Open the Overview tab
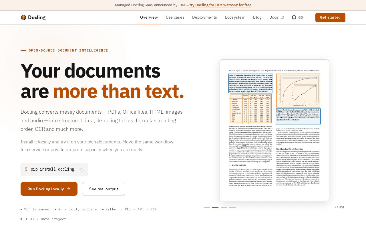366x229 pixels. [x=149, y=17]
